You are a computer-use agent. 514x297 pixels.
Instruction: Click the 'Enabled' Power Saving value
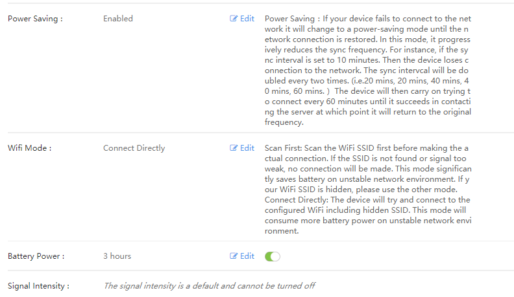[x=118, y=19]
